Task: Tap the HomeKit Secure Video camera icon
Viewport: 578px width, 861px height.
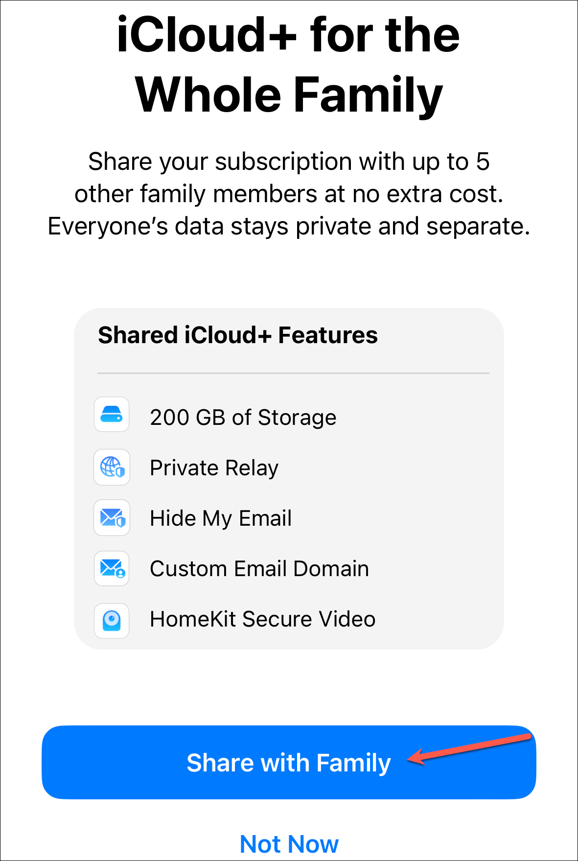Action: tap(112, 621)
